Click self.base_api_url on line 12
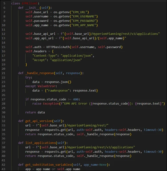This screenshot has width=167, height=171. [x=40, y=34]
